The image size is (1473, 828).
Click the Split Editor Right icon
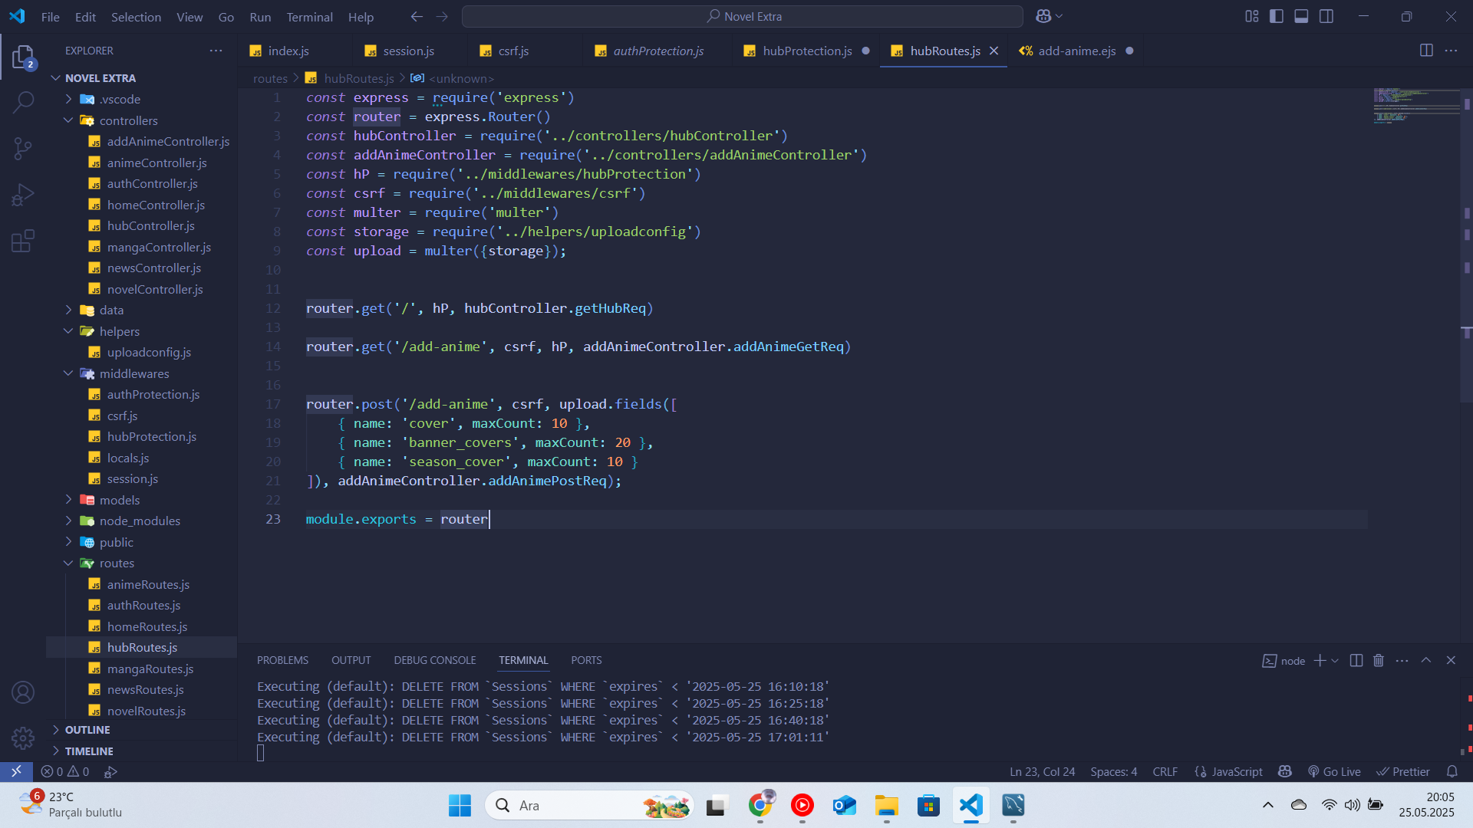click(x=1426, y=51)
